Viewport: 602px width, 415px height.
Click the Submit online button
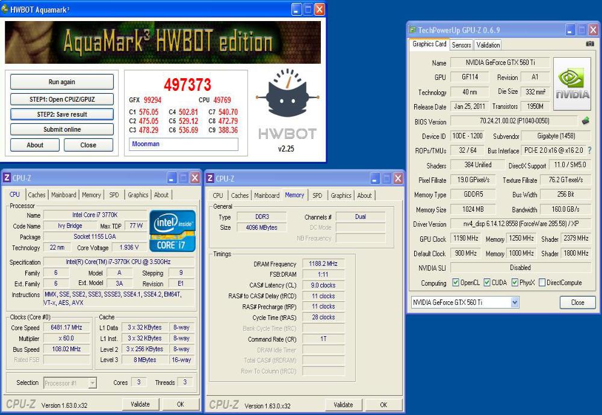click(x=62, y=129)
